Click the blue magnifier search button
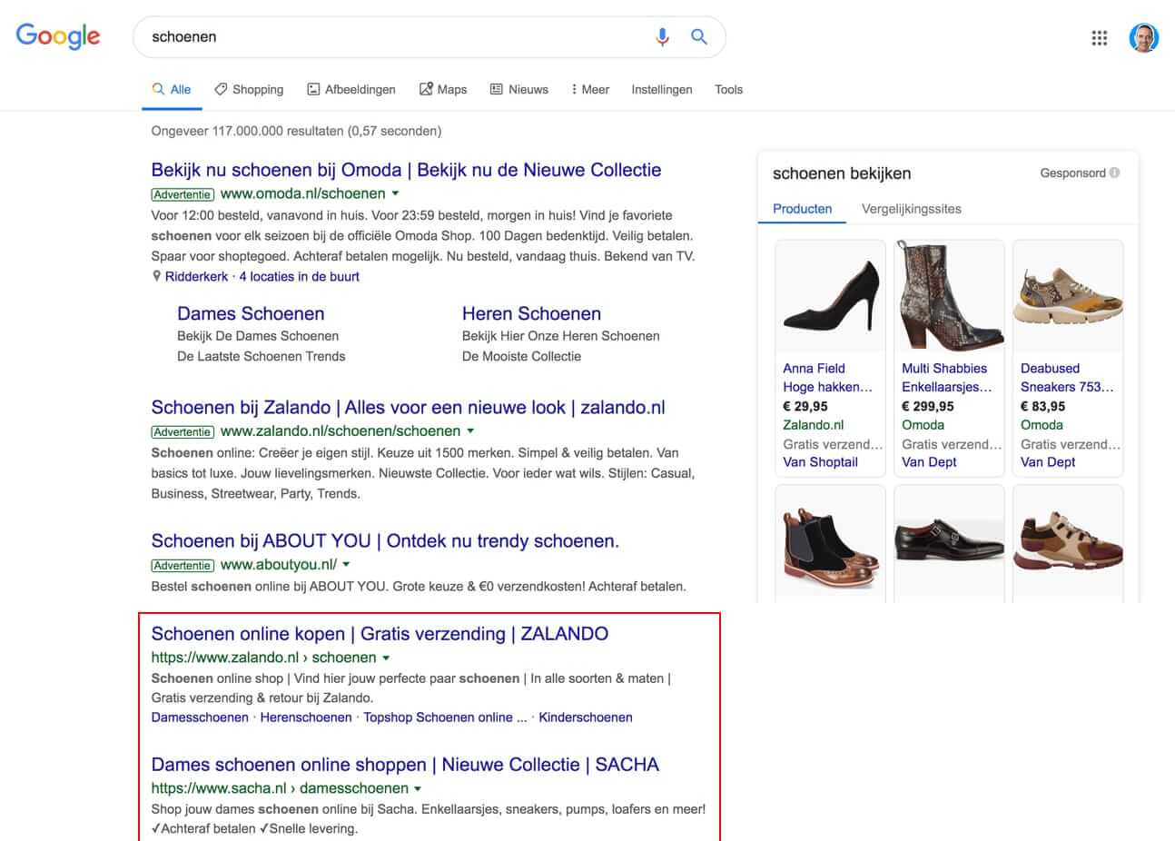1175x841 pixels. (x=698, y=36)
